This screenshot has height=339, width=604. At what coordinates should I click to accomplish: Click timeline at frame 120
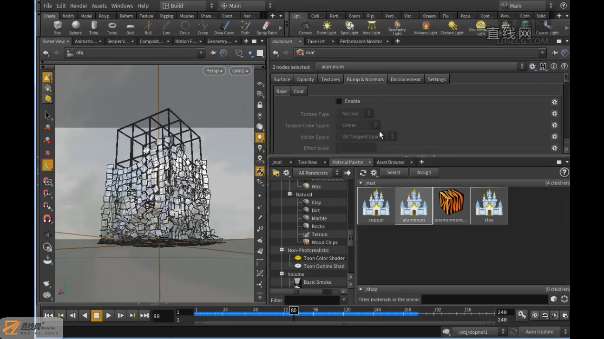coord(347,313)
